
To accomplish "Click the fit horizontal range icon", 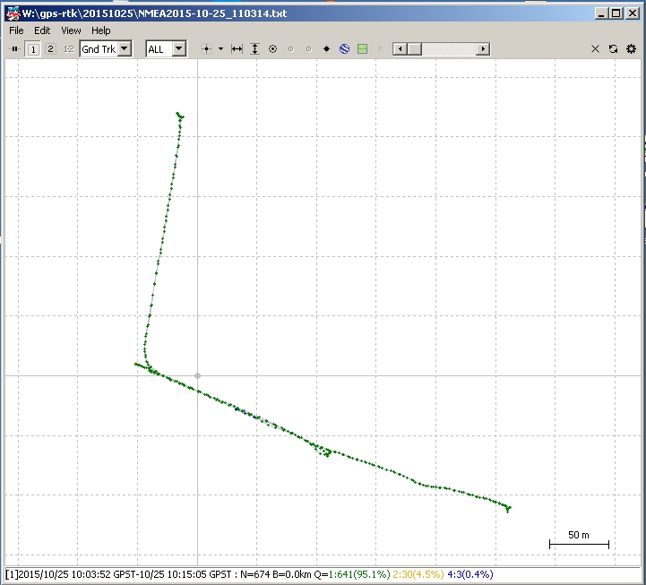I will pos(237,49).
